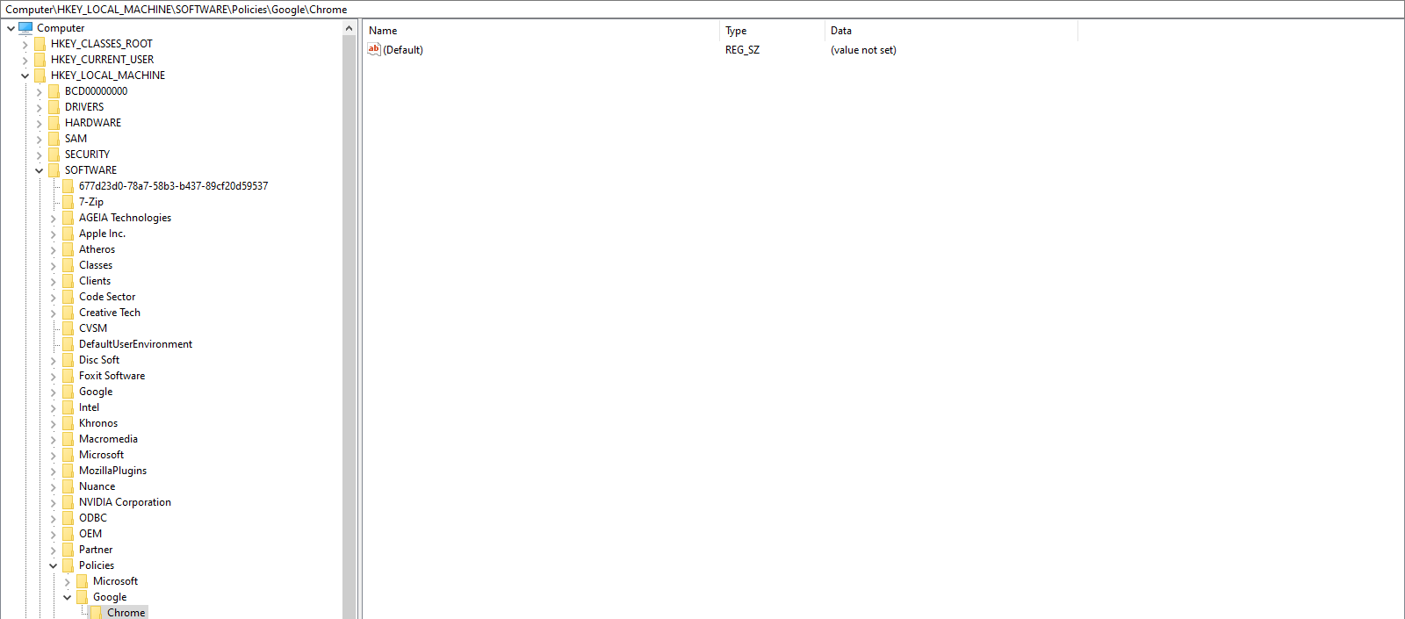The height and width of the screenshot is (619, 1405).
Task: Expand the Microsoft key under Policies
Action: point(67,581)
